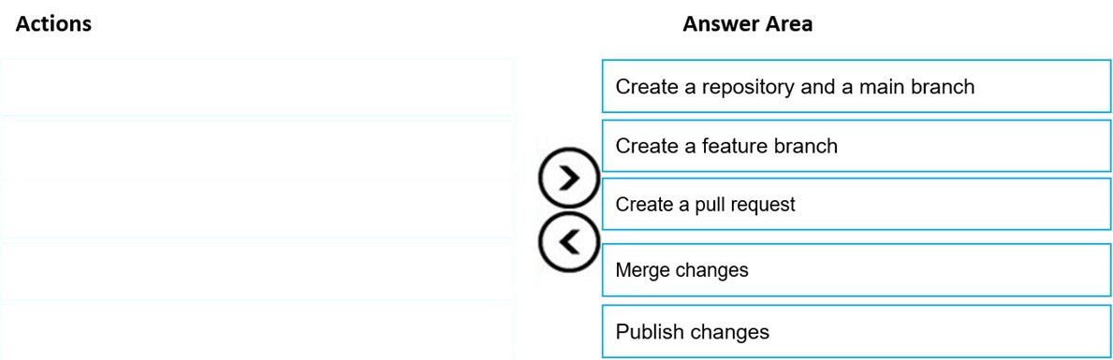This screenshot has height=360, width=1113.
Task: Select the 'Merge changes' answer item
Action: tap(856, 270)
